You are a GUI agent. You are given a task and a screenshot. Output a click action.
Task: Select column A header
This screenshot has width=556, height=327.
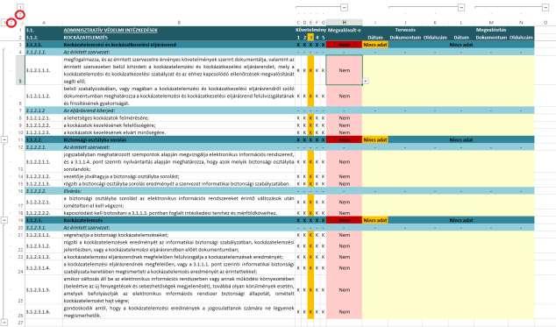coord(44,23)
